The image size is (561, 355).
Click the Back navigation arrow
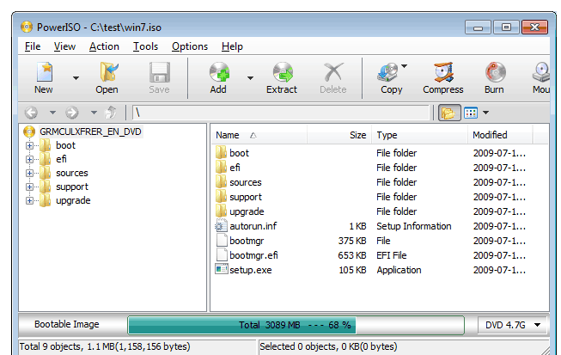[x=31, y=113]
